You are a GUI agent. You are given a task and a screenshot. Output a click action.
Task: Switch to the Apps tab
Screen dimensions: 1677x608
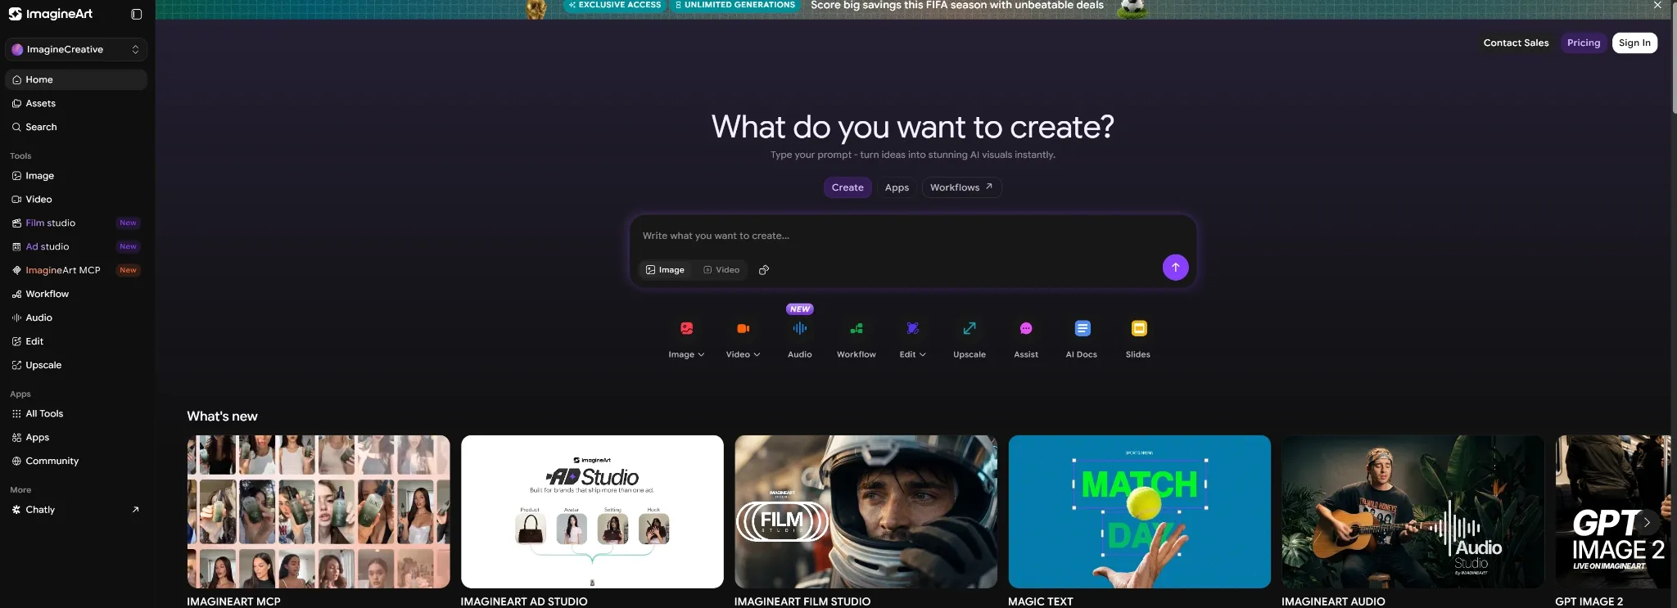[x=897, y=187]
